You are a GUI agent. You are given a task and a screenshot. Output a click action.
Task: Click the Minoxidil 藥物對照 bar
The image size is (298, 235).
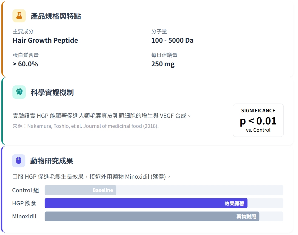click(152, 217)
